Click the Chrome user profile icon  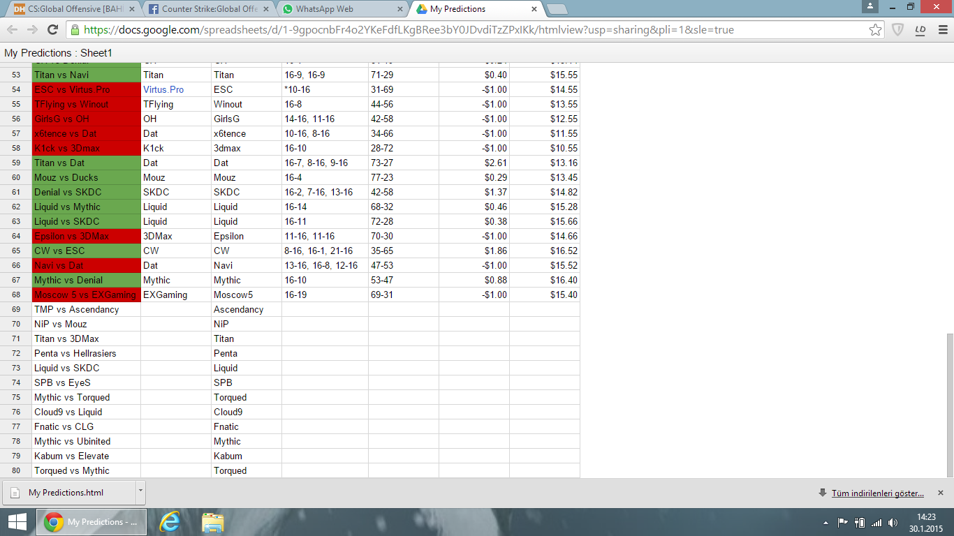(869, 6)
